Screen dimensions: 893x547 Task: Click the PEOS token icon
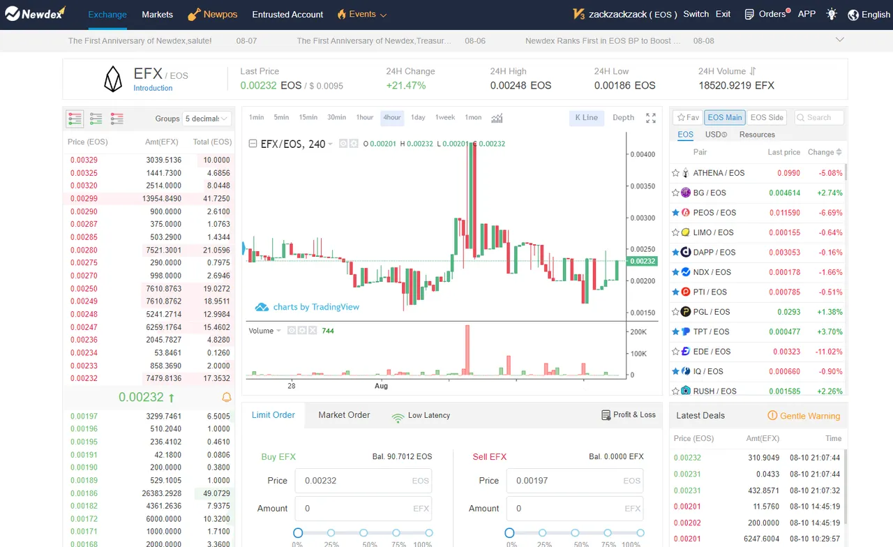(686, 213)
